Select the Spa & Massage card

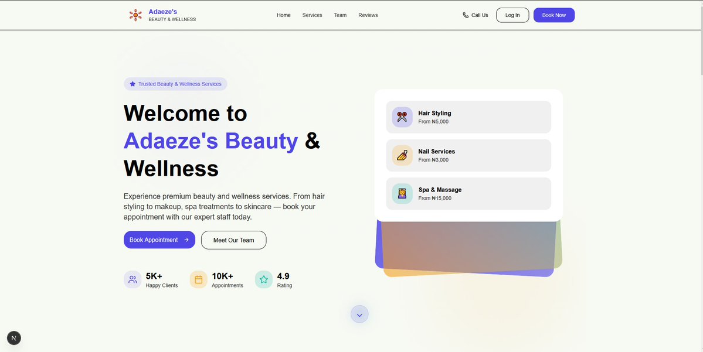(x=468, y=193)
